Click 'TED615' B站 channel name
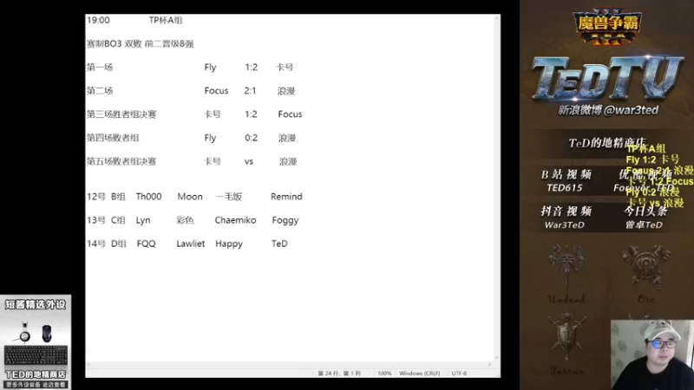Screen dimensions: 694x390 tap(565, 187)
